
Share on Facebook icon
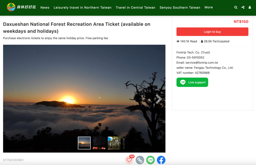click(x=161, y=160)
